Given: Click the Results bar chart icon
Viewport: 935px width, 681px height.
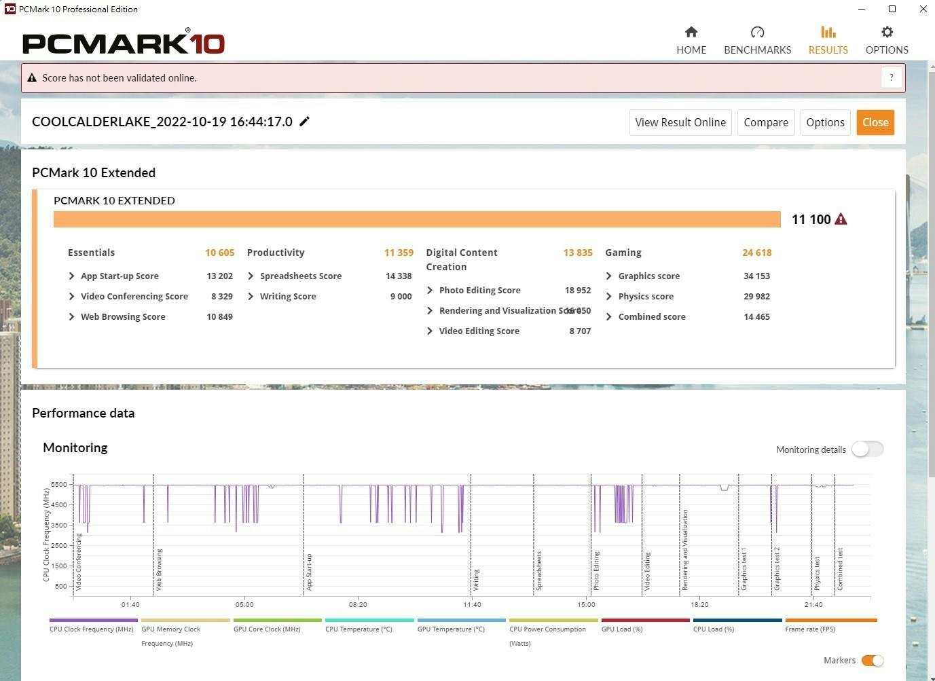Looking at the screenshot, I should click(x=828, y=32).
